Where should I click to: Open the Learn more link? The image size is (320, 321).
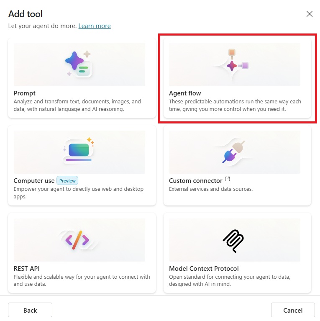tap(95, 26)
